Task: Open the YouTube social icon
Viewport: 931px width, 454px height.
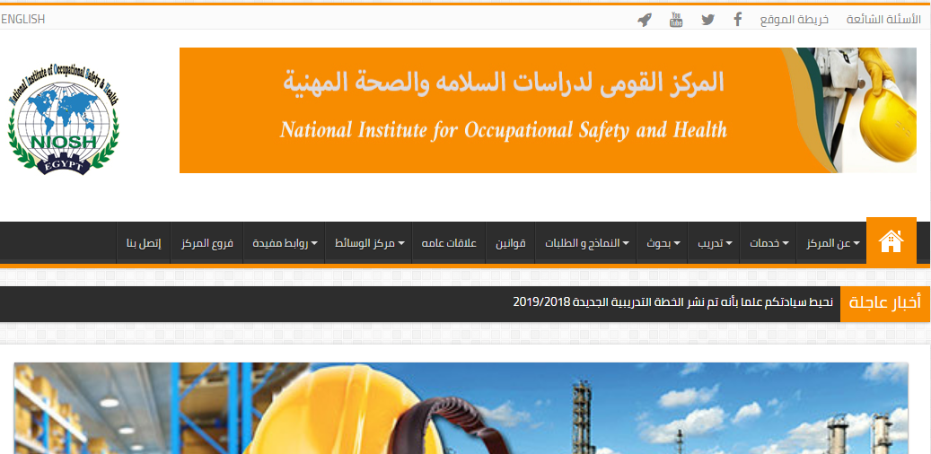Action: click(676, 20)
